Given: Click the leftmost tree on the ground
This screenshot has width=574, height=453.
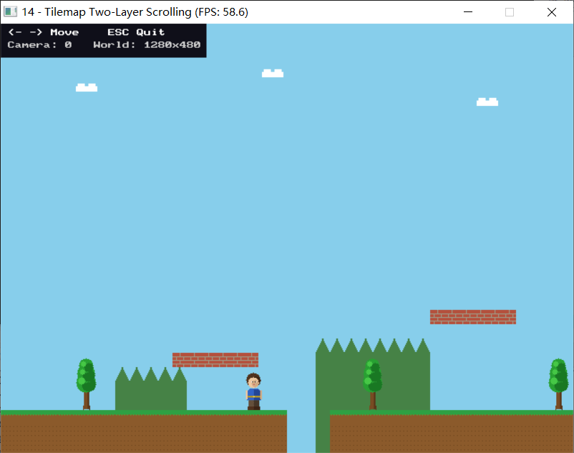Looking at the screenshot, I should (87, 383).
